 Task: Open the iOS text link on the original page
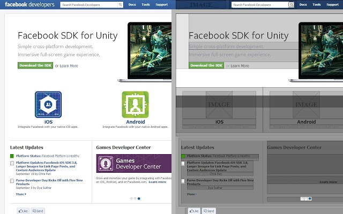click(48, 122)
